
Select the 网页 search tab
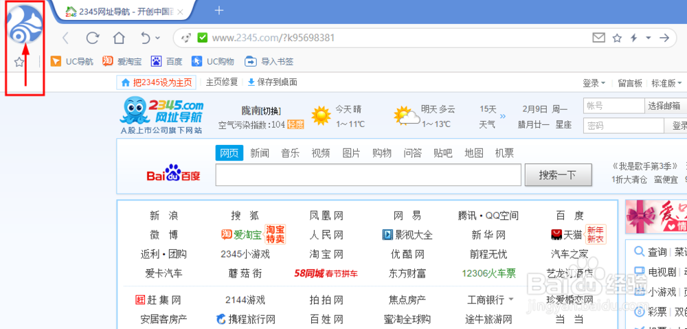tap(229, 153)
